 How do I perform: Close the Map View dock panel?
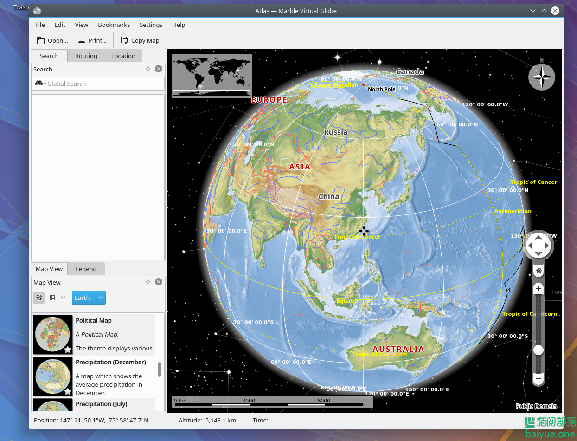pyautogui.click(x=159, y=282)
